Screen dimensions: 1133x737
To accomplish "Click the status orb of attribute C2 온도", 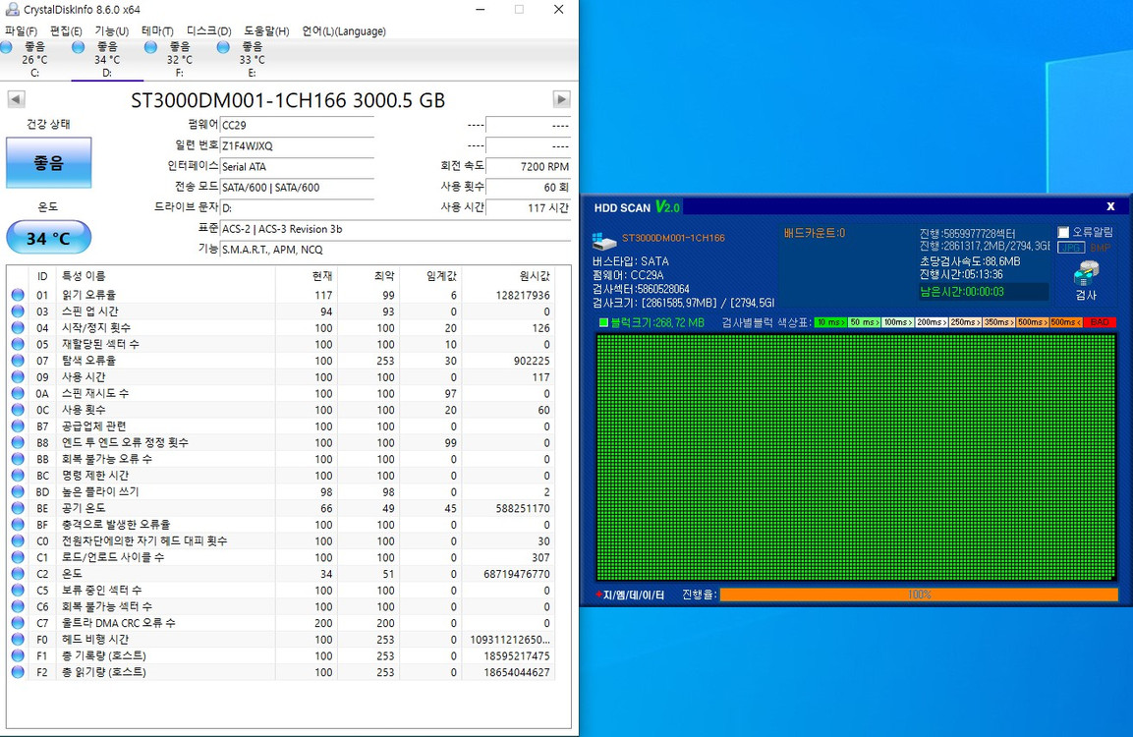I will (18, 574).
